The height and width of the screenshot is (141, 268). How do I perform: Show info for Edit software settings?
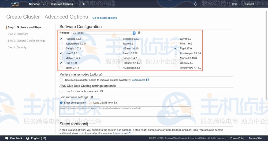[92, 97]
